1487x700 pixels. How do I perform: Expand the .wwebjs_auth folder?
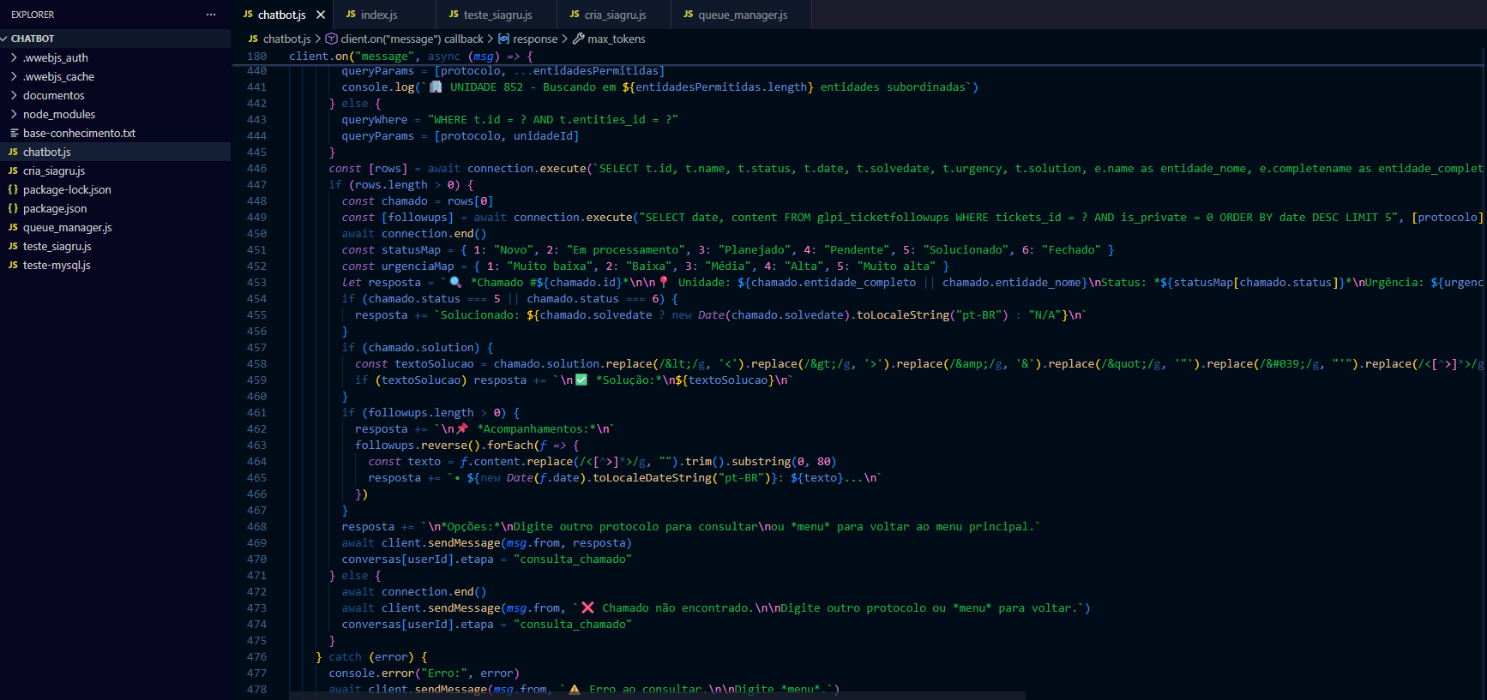click(55, 57)
